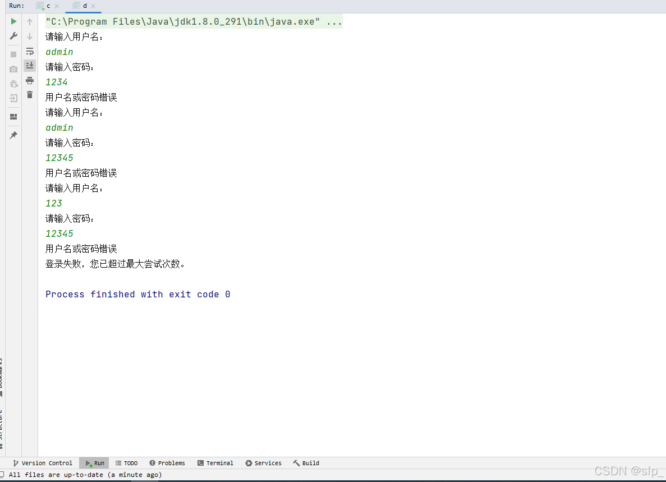Open the Terminal tool window
666x482 pixels.
(x=215, y=463)
